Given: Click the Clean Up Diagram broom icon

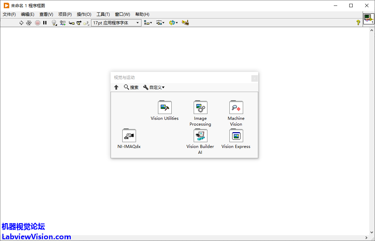Looking at the screenshot, I should pos(185,23).
